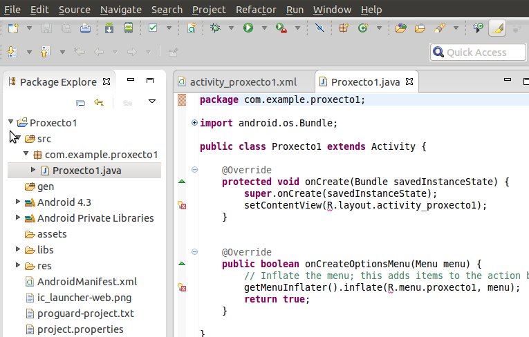Click the New wizard toolbar icon
Viewport: 529px width, 337px height.
(13, 28)
